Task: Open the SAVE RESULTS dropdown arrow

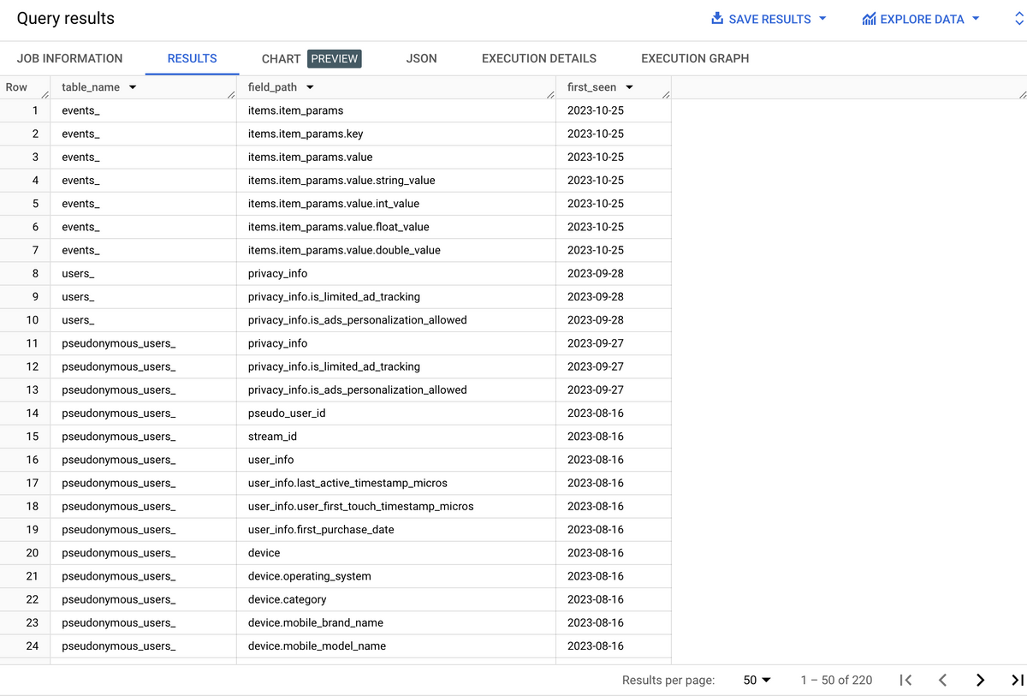Action: click(823, 18)
